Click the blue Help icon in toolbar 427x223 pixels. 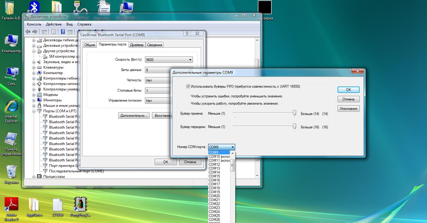click(63, 32)
